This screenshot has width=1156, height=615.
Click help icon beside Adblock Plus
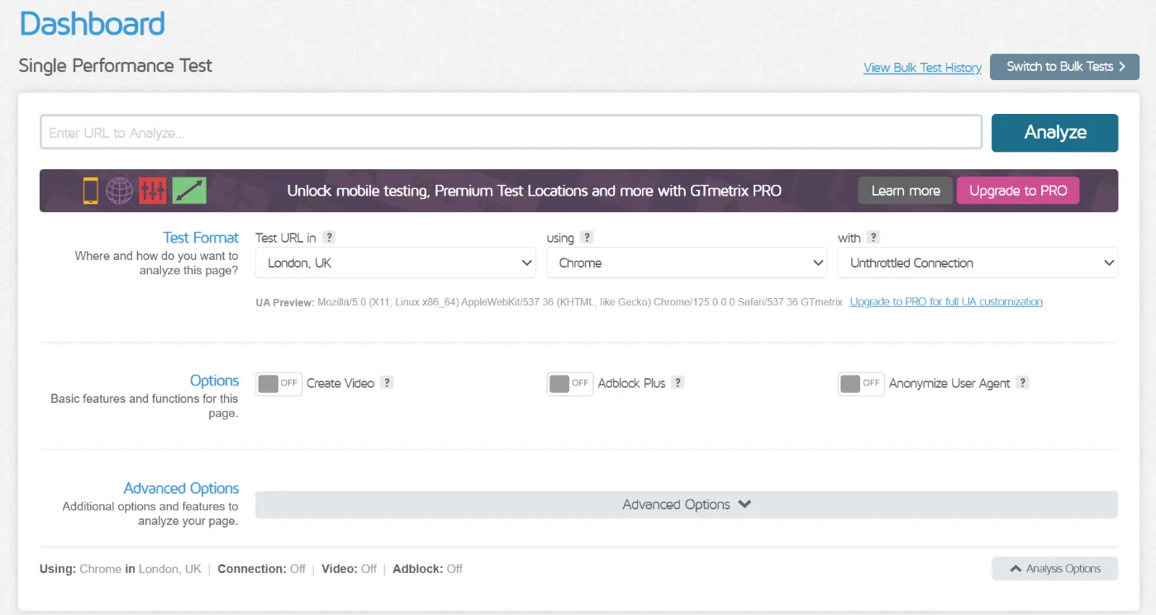[678, 383]
